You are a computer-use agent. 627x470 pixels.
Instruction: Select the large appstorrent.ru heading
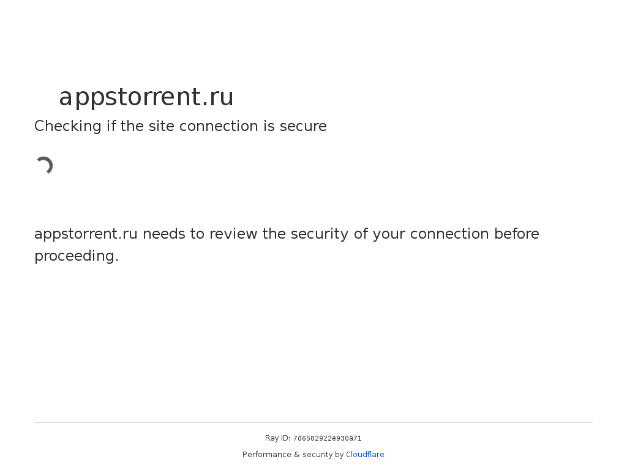pos(146,97)
